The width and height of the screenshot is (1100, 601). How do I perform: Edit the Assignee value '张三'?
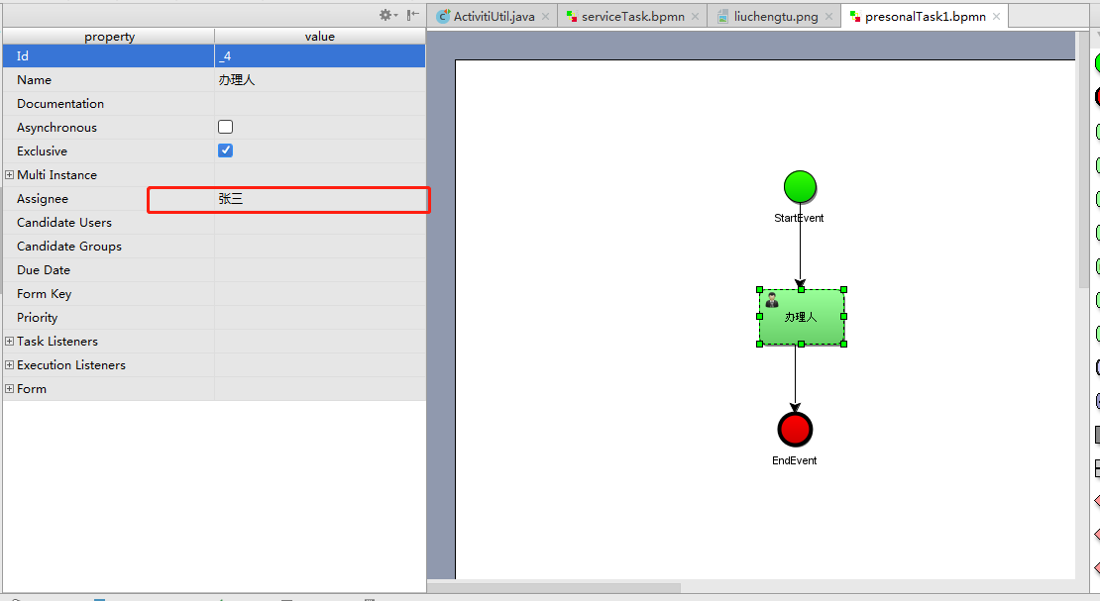tap(320, 199)
